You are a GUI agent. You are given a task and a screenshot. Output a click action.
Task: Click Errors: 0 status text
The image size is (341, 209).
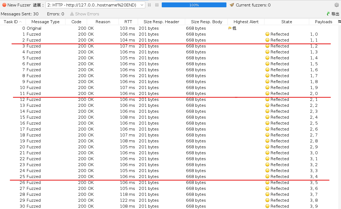tap(56, 14)
